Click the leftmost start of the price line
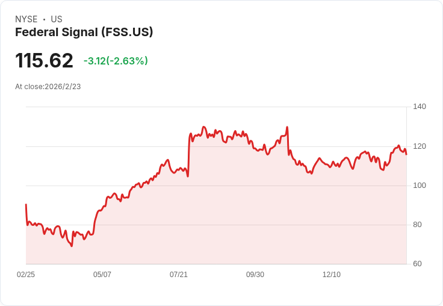 pos(26,205)
